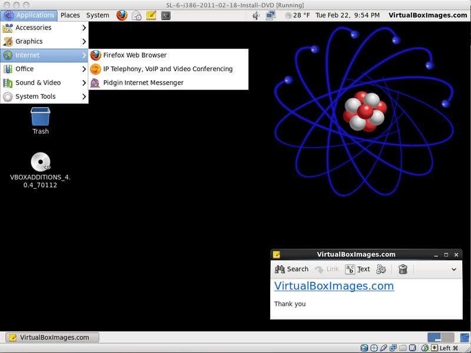Click VirtualBoxImages.com user name in top panel
Screen dimensions: 471x353
[x=428, y=15]
